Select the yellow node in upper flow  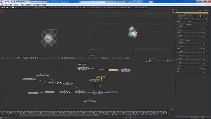(113, 70)
